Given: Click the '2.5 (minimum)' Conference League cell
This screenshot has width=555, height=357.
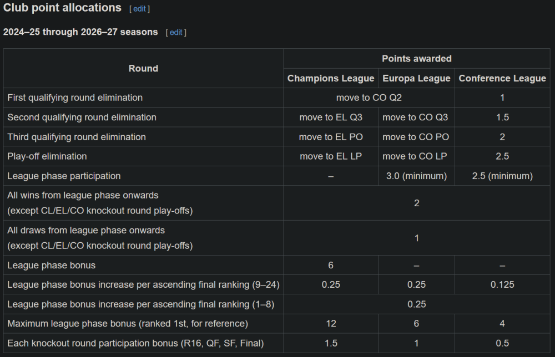Looking at the screenshot, I should pyautogui.click(x=502, y=176).
